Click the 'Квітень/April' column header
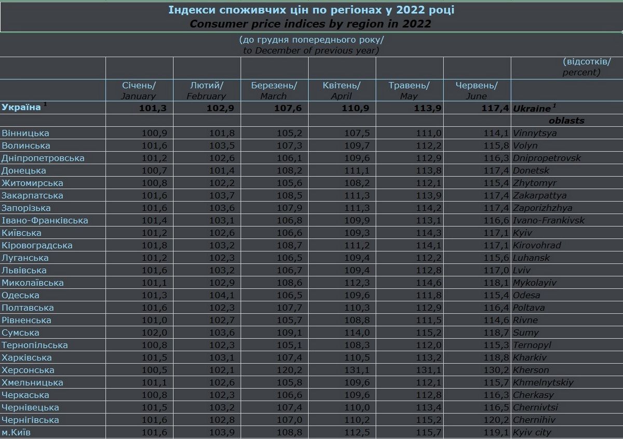The width and height of the screenshot is (623, 439). [x=341, y=90]
